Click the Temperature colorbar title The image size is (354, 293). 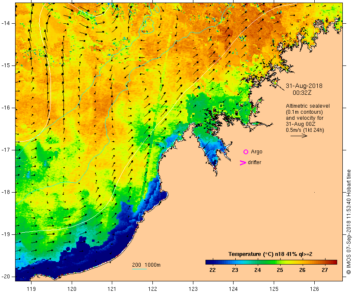point(270,254)
